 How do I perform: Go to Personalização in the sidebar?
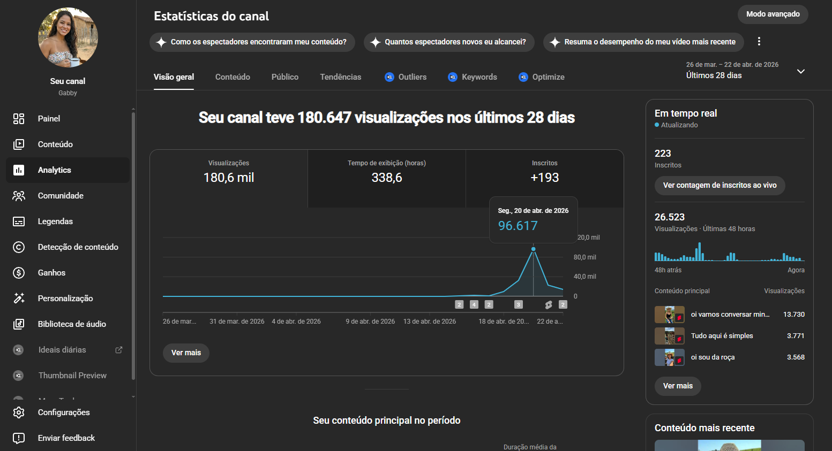[x=68, y=299]
